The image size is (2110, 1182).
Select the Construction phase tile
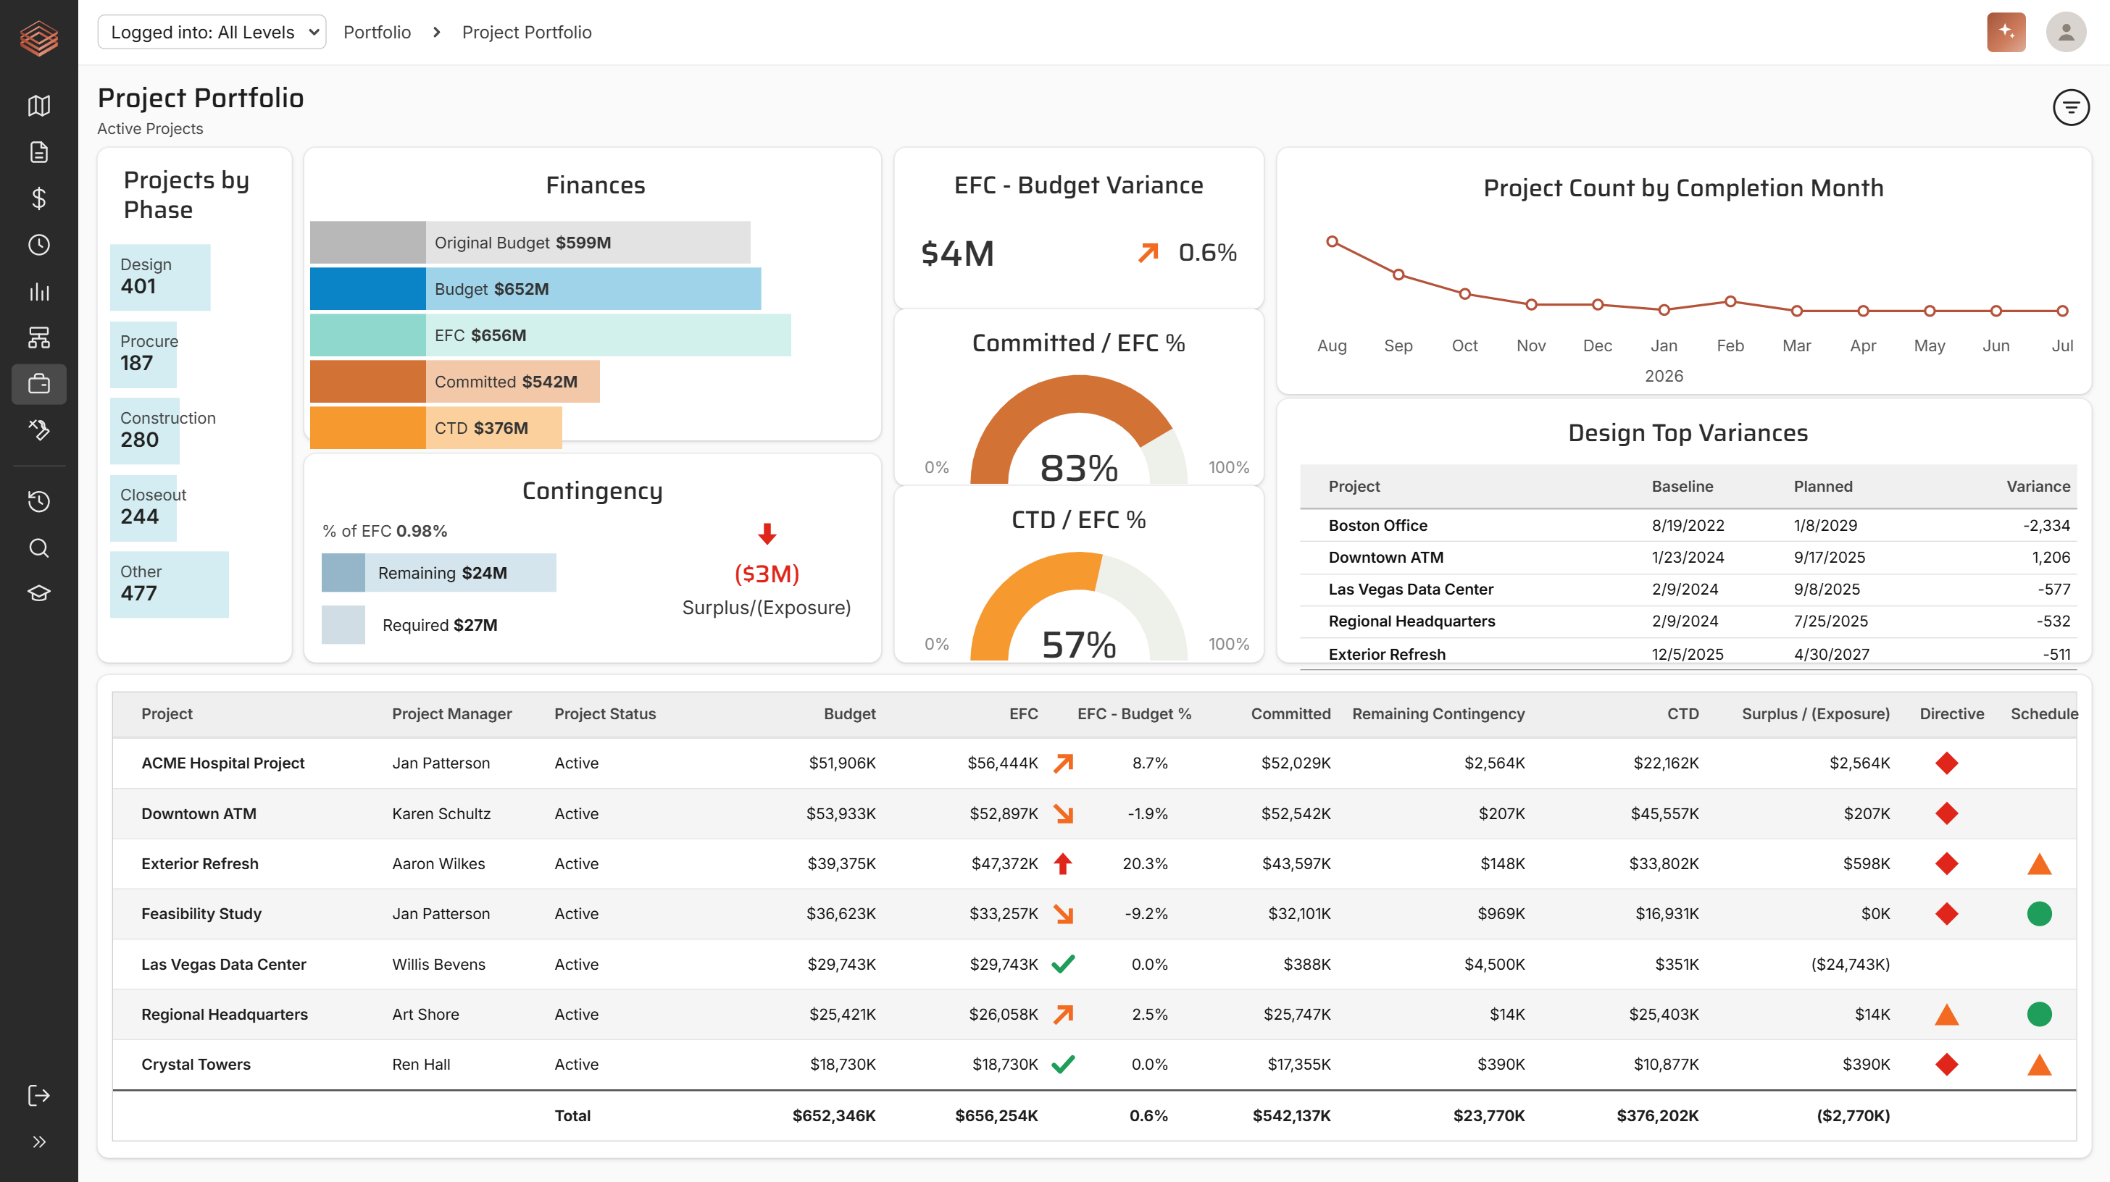coord(146,430)
